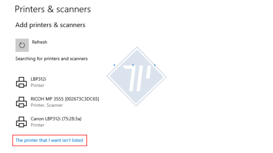Open "The printer that I want isn't listed"
The image size is (273, 153).
49,140
